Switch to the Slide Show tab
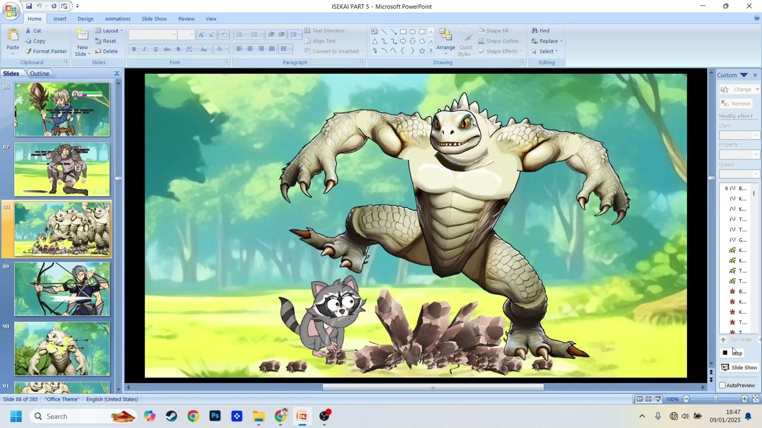The width and height of the screenshot is (762, 428). pyautogui.click(x=154, y=19)
